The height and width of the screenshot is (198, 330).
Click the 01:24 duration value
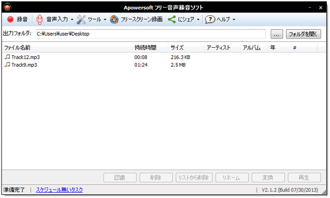pos(141,65)
